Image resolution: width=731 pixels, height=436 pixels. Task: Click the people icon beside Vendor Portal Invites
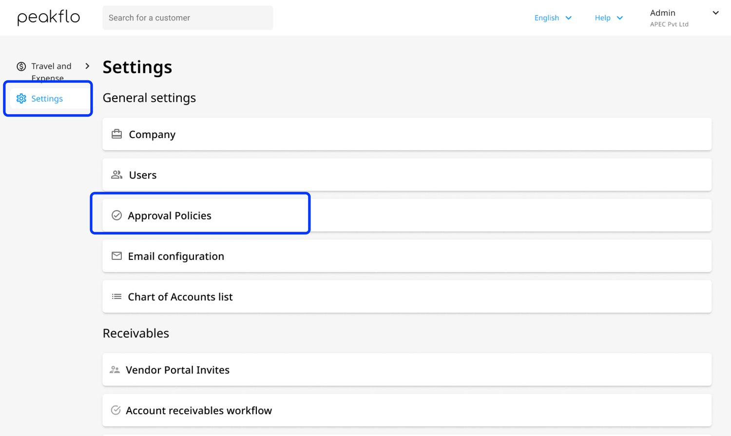click(115, 370)
